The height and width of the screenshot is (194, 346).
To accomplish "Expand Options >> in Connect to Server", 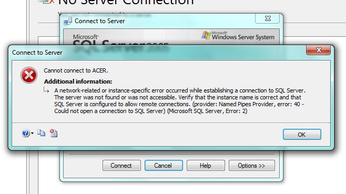I will click(x=251, y=166).
